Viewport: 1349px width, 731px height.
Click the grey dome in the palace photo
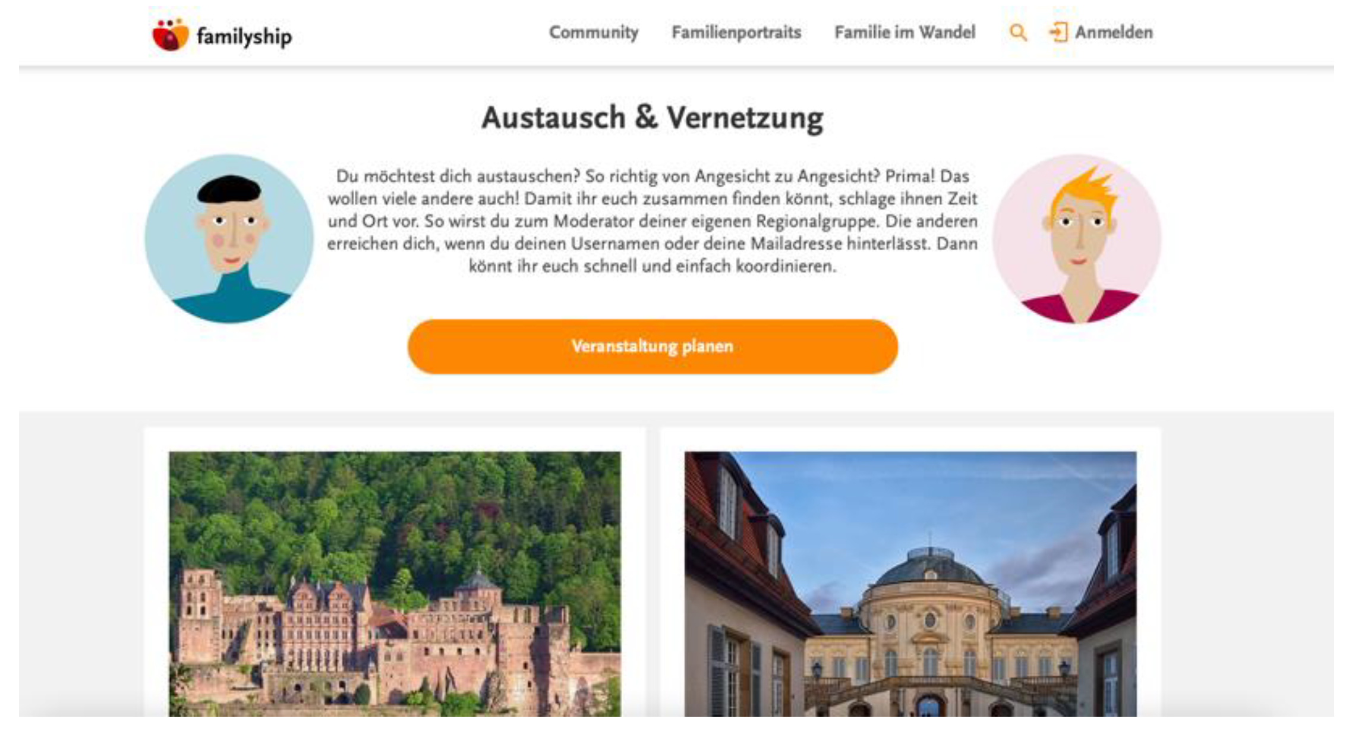[x=929, y=568]
